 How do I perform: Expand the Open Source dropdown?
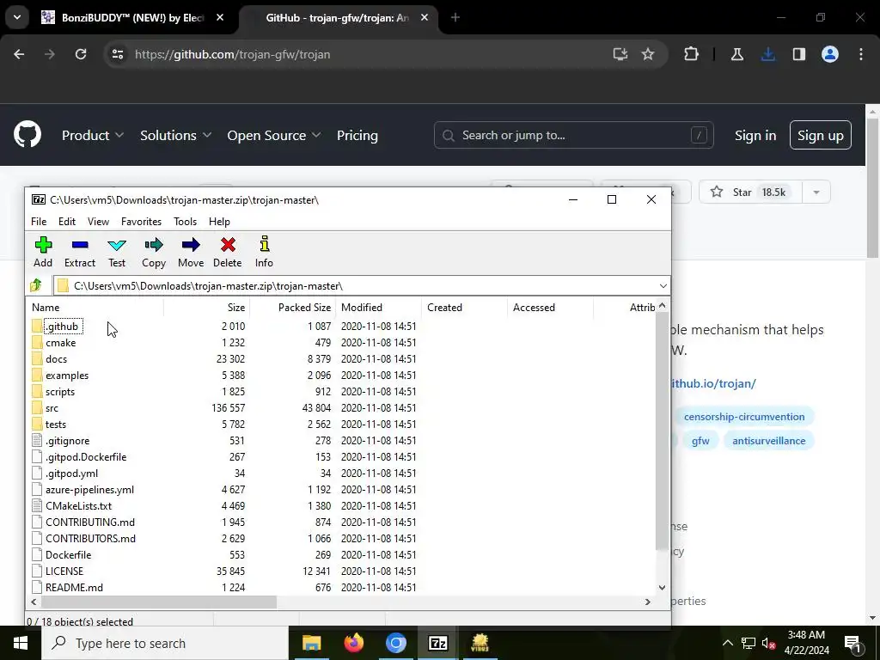point(274,135)
